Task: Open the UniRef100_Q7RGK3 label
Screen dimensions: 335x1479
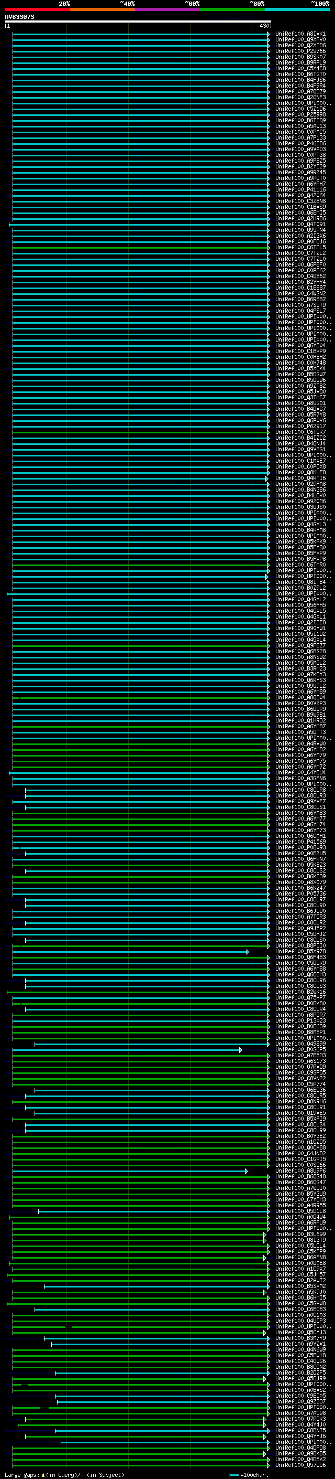Action: [300, 1419]
